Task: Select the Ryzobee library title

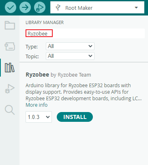Action: [37, 75]
